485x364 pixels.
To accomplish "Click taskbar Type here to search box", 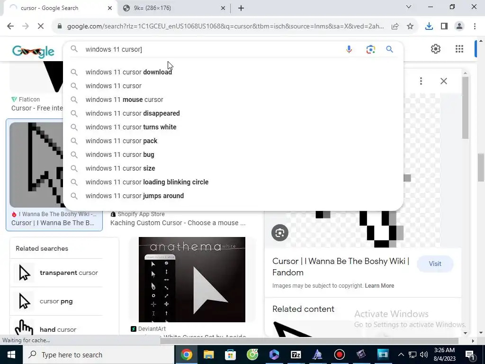I will pos(99,355).
